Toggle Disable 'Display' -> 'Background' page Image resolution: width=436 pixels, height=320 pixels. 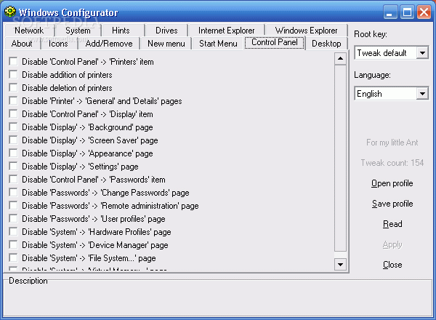click(13, 127)
